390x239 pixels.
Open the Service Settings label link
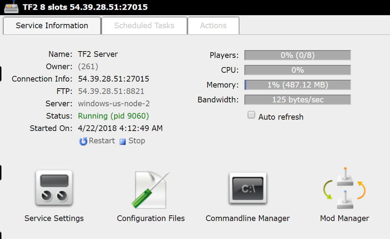(x=54, y=218)
